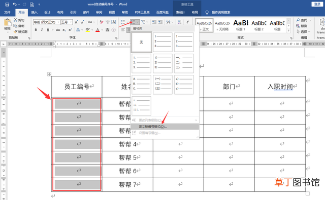The width and height of the screenshot is (325, 200).
Task: Expand the font color dropdown arrow
Action: 102,30
